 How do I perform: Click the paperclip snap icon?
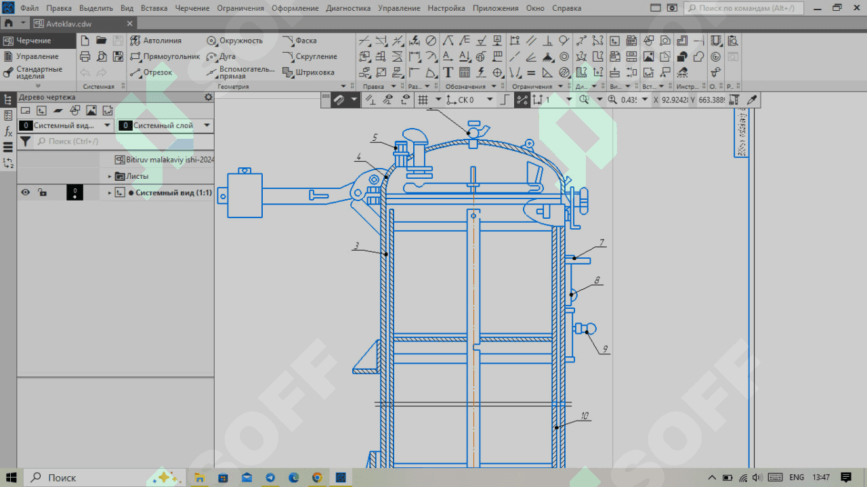click(338, 100)
